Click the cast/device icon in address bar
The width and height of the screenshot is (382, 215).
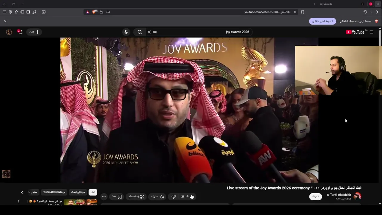point(108,12)
